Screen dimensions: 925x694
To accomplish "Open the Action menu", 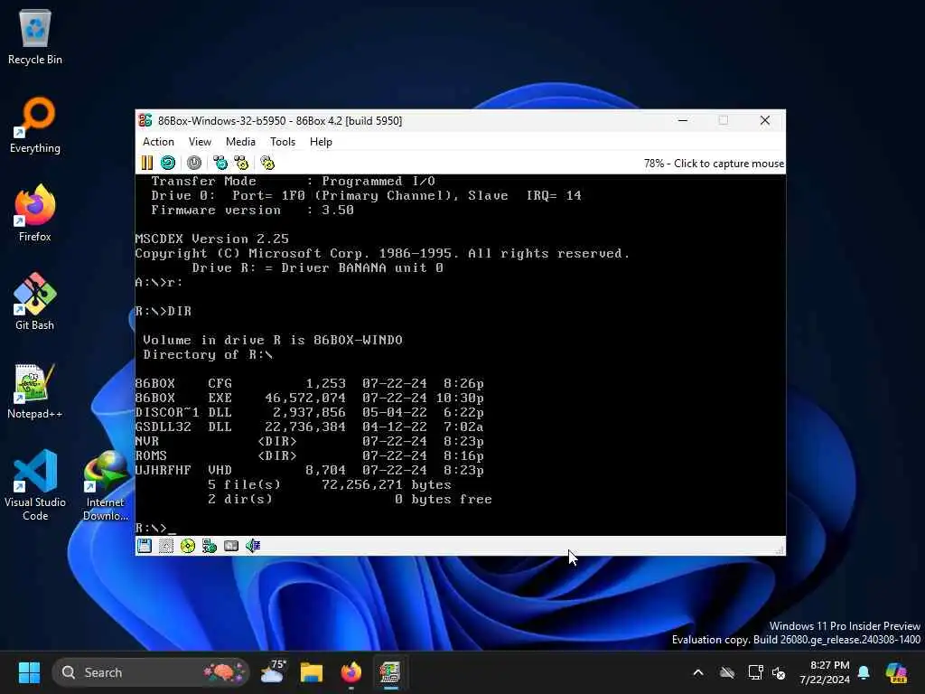I will coord(158,142).
